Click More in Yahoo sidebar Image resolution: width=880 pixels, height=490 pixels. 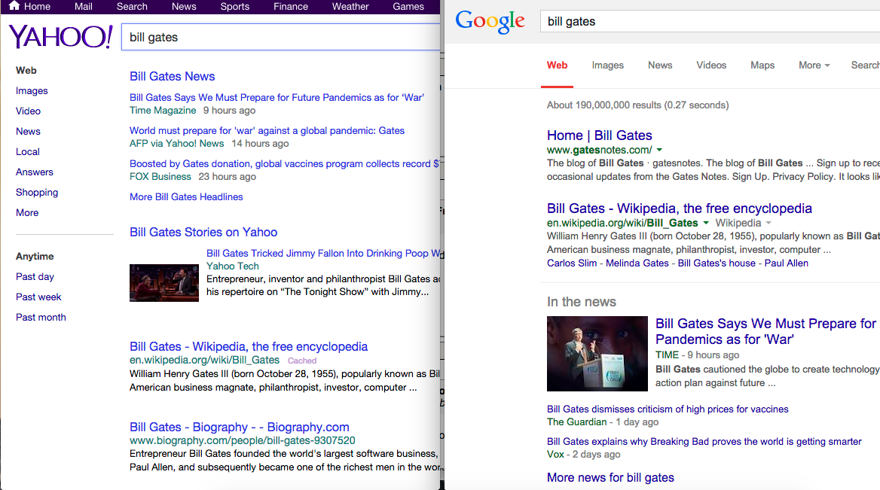click(27, 212)
